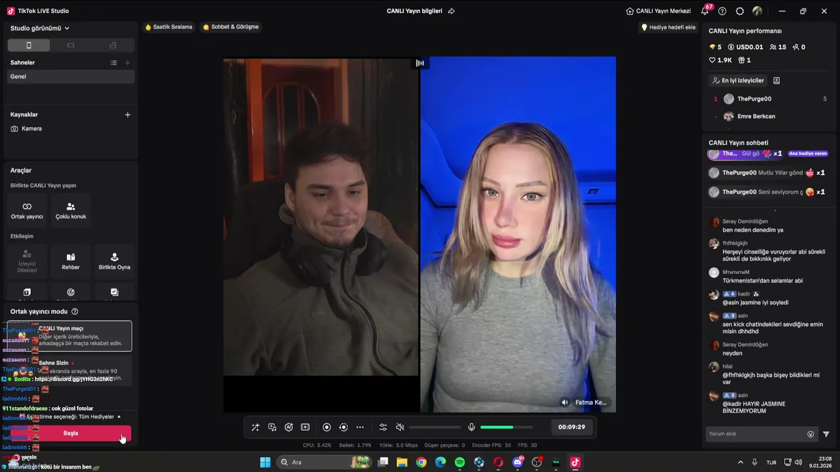Viewport: 840px width, 472px height.
Task: Adjust the green microphone volume slider
Action: [x=505, y=427]
